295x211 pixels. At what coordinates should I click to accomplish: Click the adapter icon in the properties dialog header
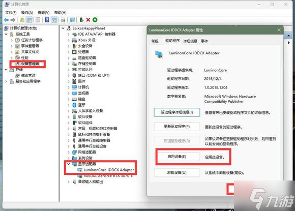[159, 54]
